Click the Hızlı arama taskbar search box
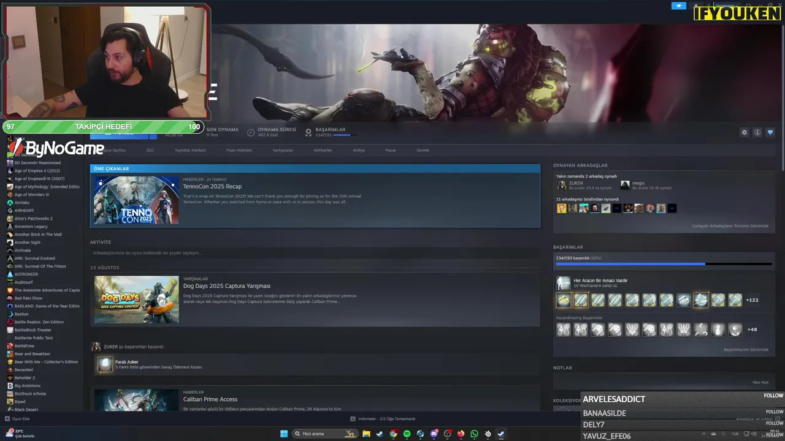 pos(326,434)
